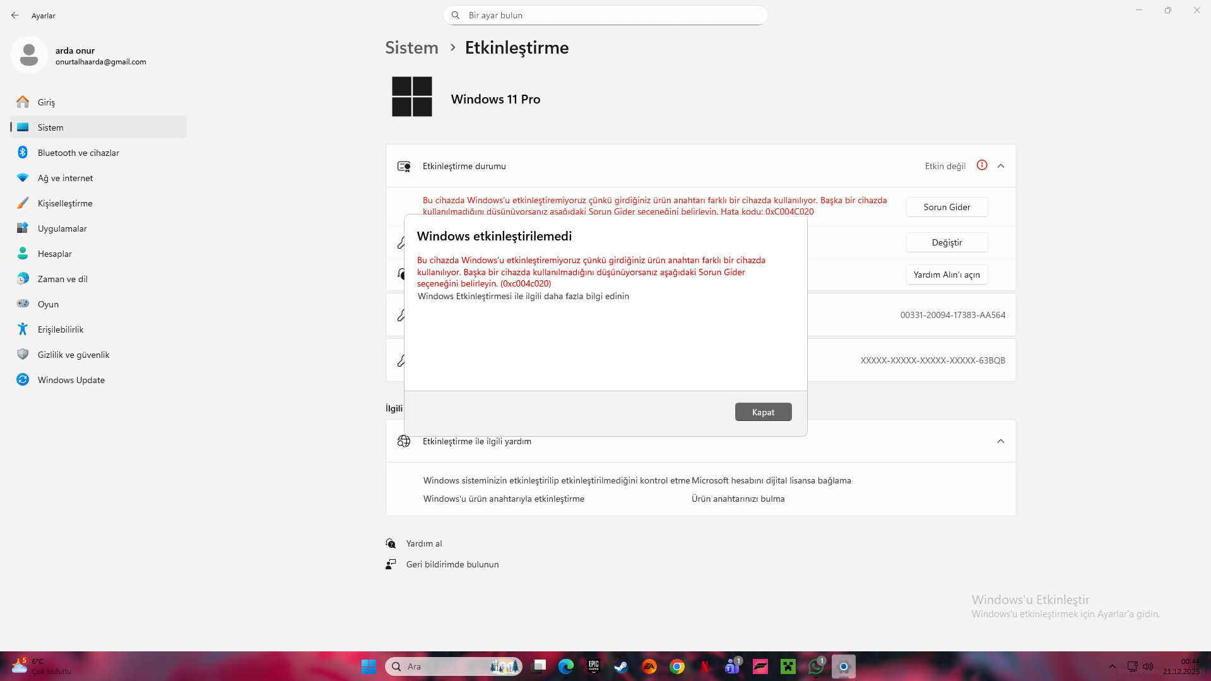Click the Zaman ve dil clock icon
This screenshot has height=681, width=1211.
[x=23, y=278]
